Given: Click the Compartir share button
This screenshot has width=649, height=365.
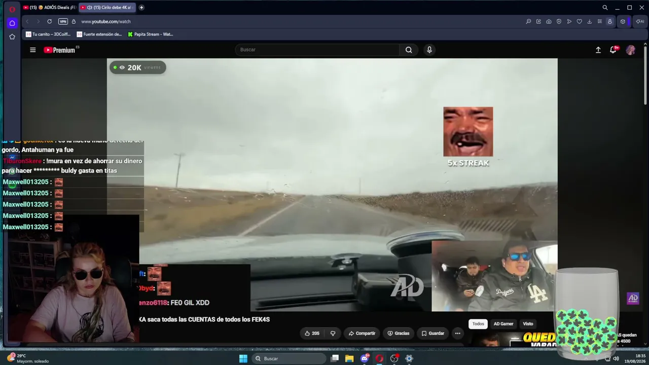Looking at the screenshot, I should [x=362, y=333].
